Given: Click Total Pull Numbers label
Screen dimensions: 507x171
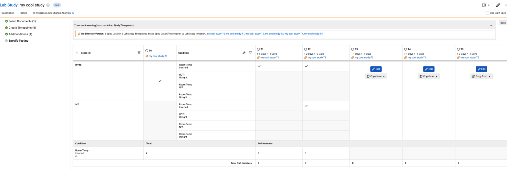Looking at the screenshot, I should point(241,163).
